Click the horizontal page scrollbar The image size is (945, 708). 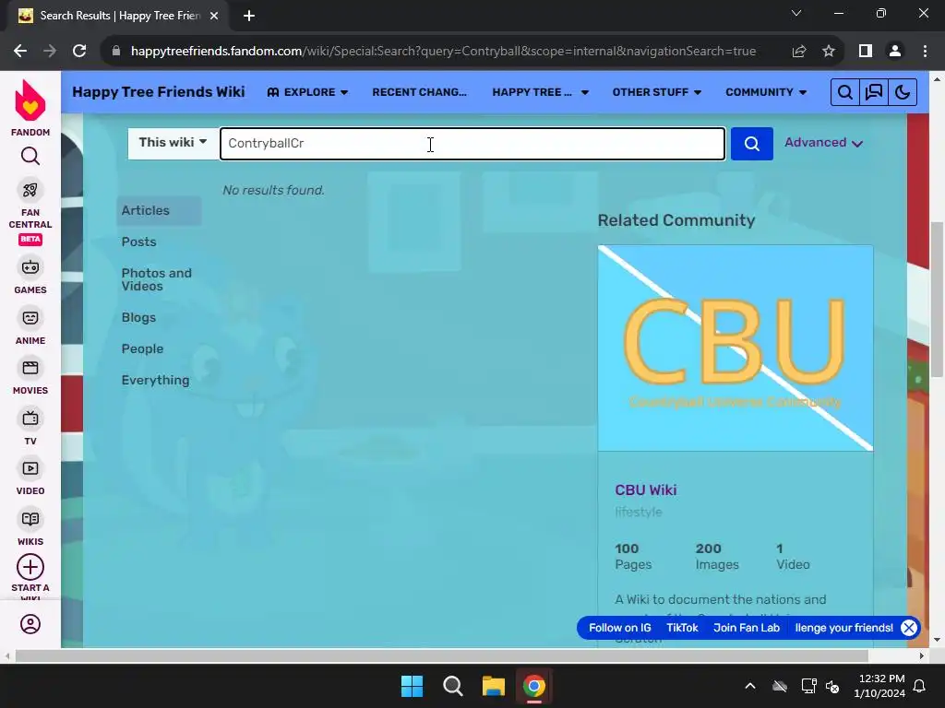coord(441,655)
